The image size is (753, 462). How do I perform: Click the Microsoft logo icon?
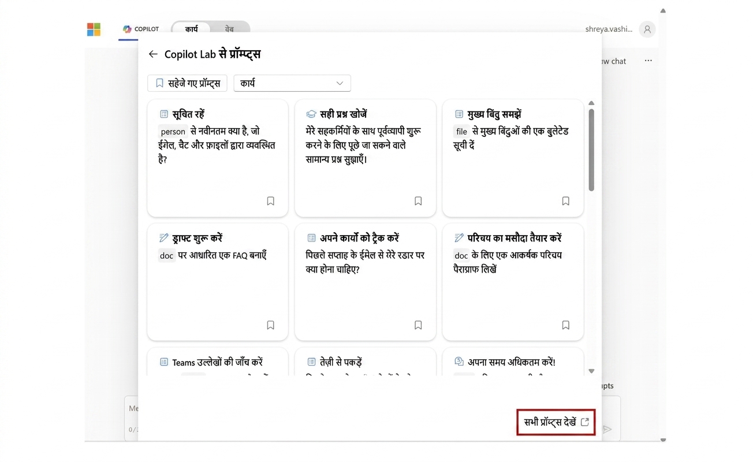[94, 29]
